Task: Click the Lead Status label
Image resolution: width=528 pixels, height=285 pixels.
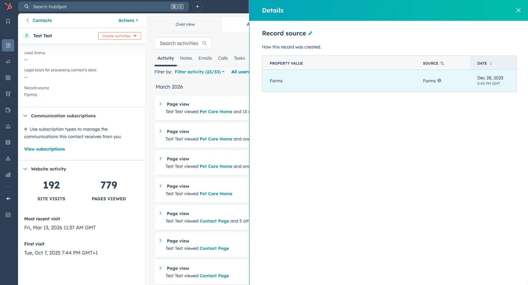Action: tap(35, 53)
